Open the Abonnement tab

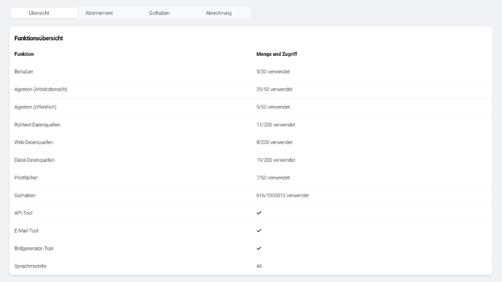point(99,13)
